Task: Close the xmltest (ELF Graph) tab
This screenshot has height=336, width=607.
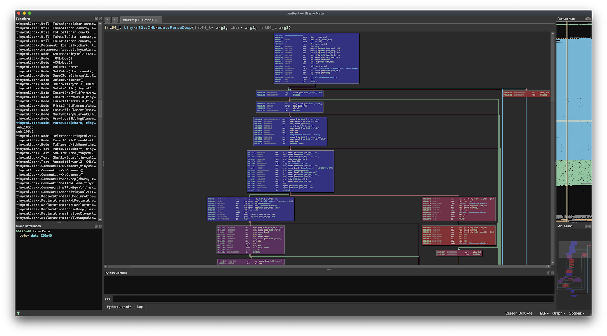Action: [x=156, y=20]
